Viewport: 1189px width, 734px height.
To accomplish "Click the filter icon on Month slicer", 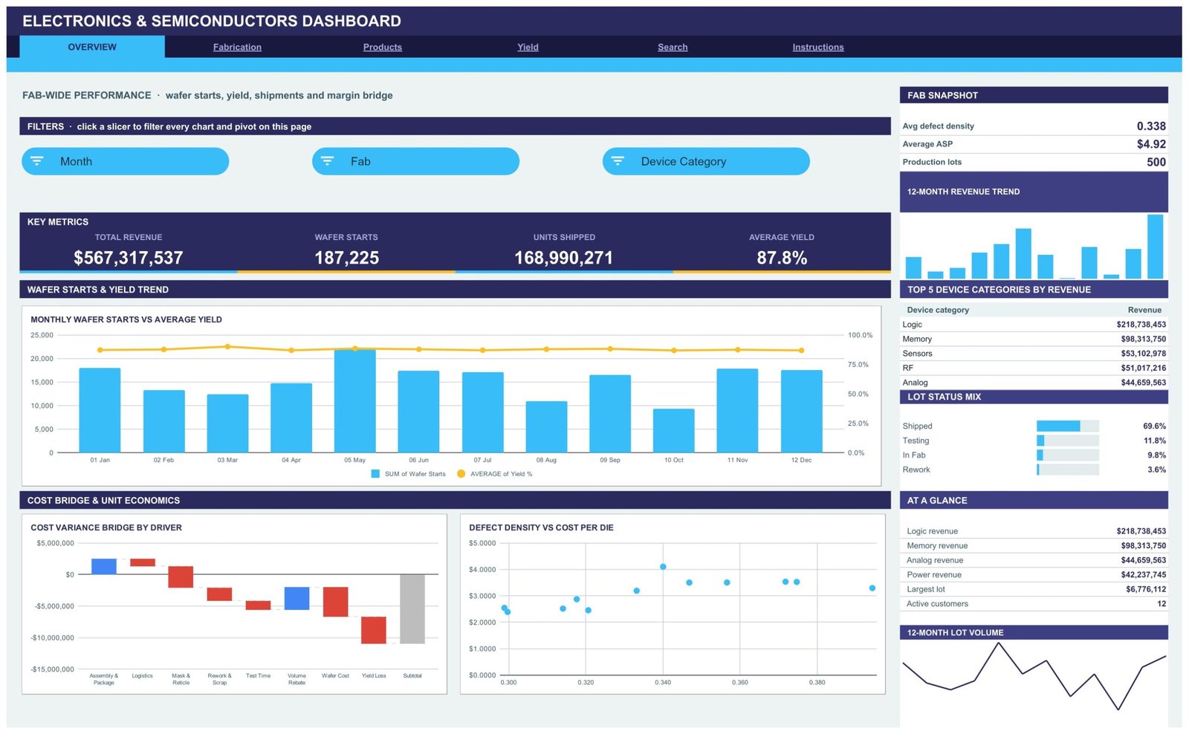I will click(37, 161).
